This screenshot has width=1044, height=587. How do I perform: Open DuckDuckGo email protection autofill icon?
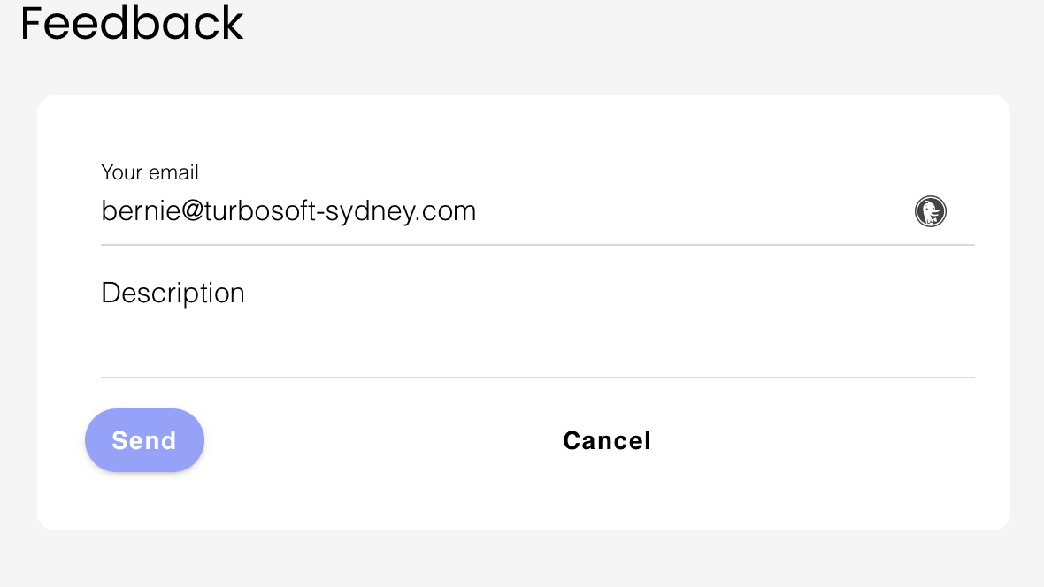click(930, 212)
